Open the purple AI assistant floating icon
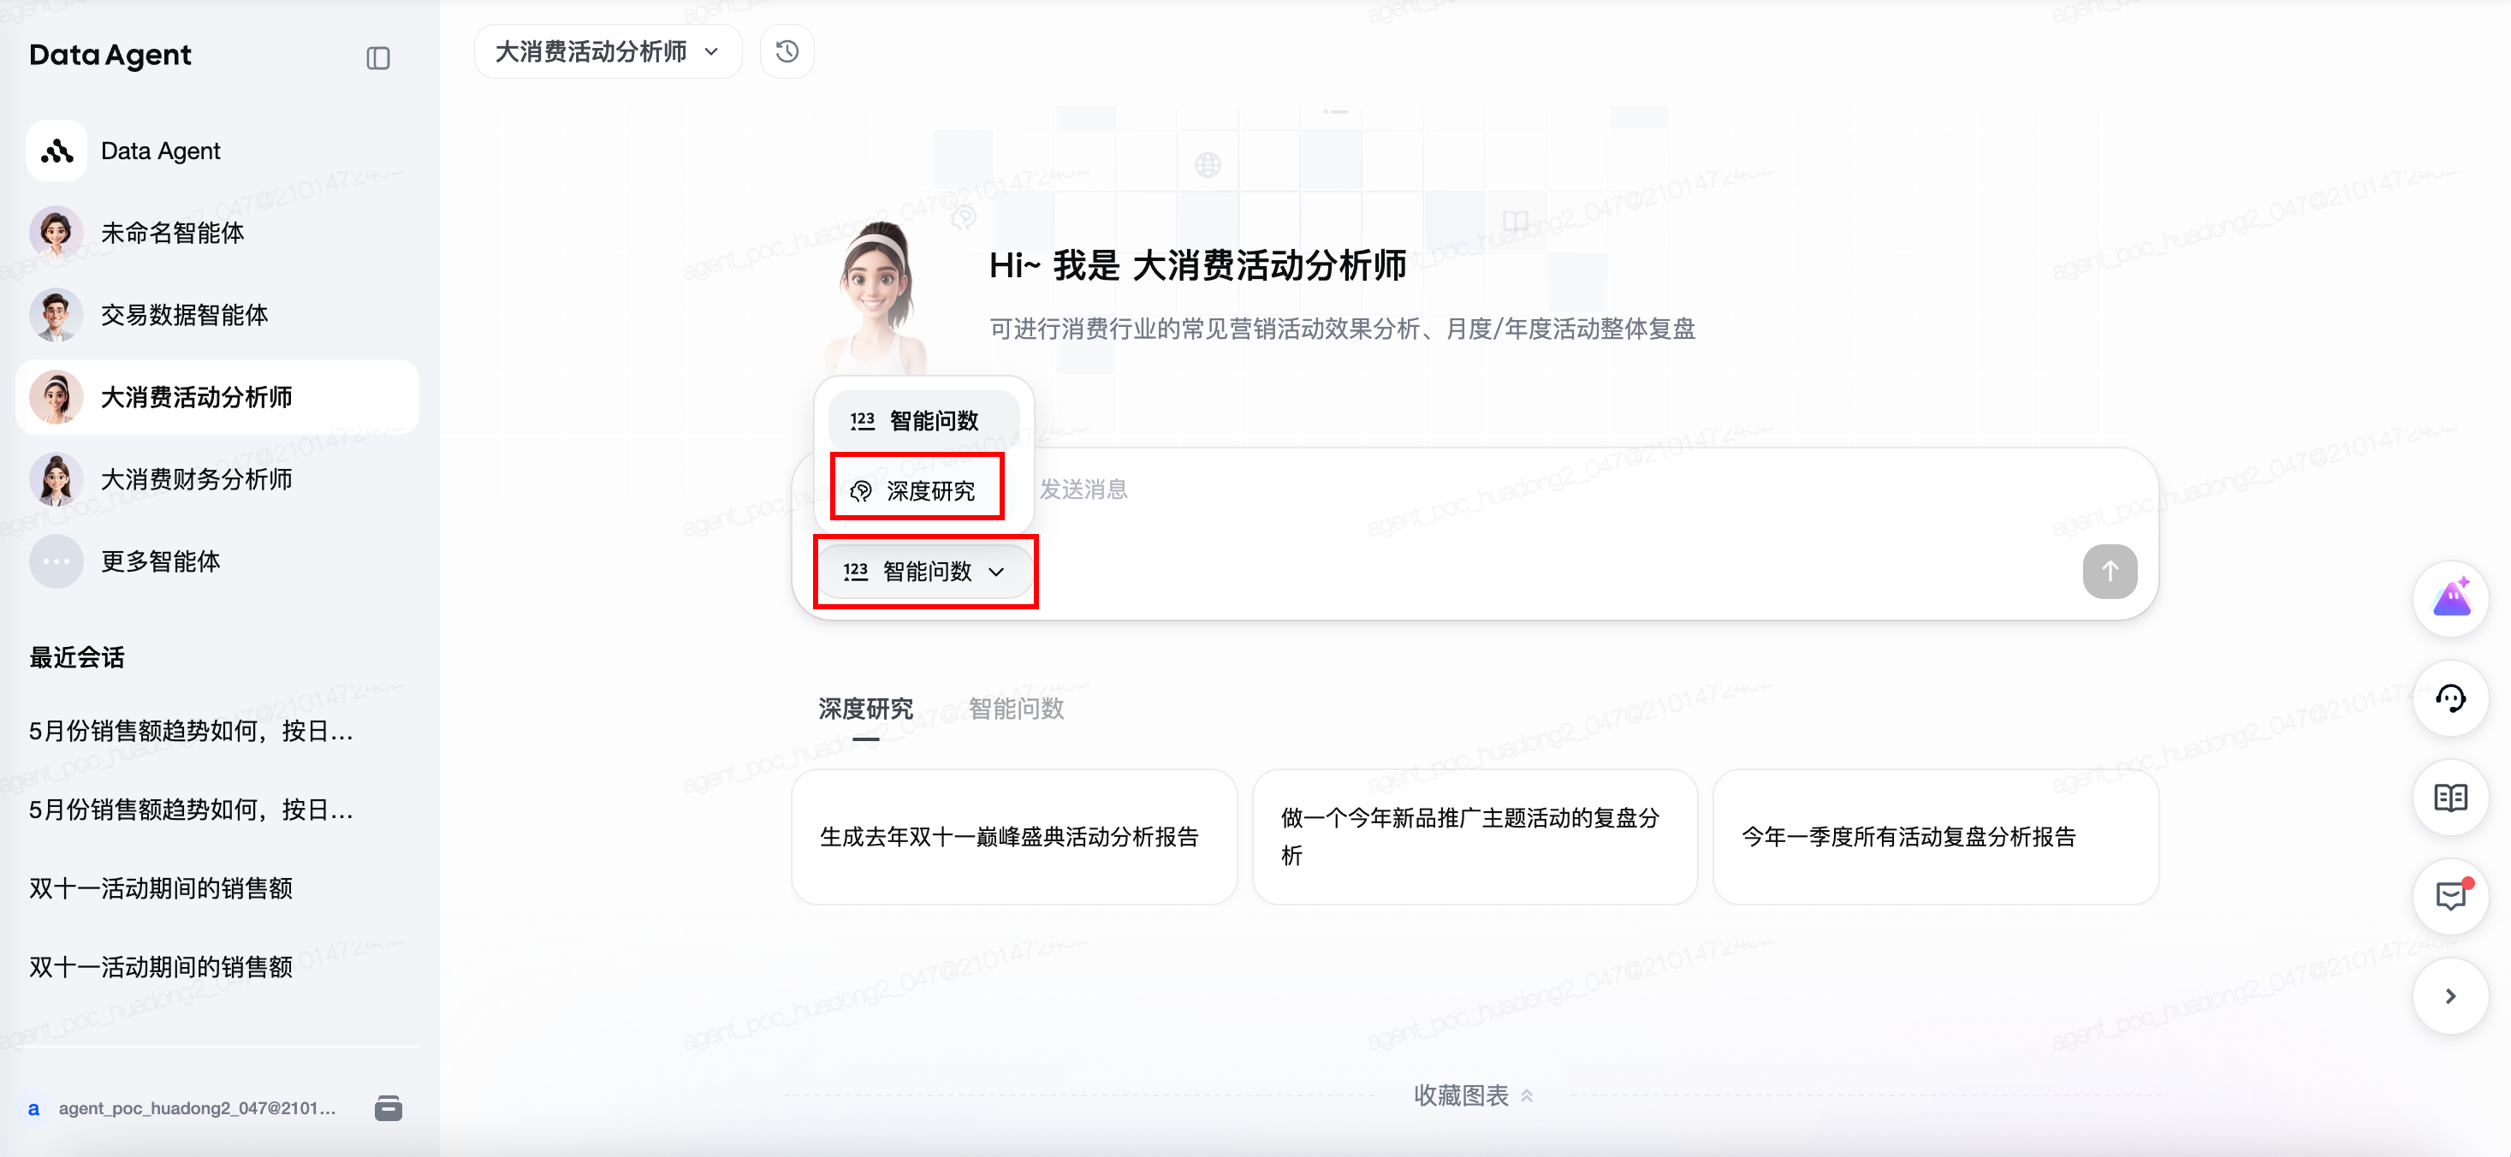This screenshot has height=1157, width=2511. [2450, 598]
